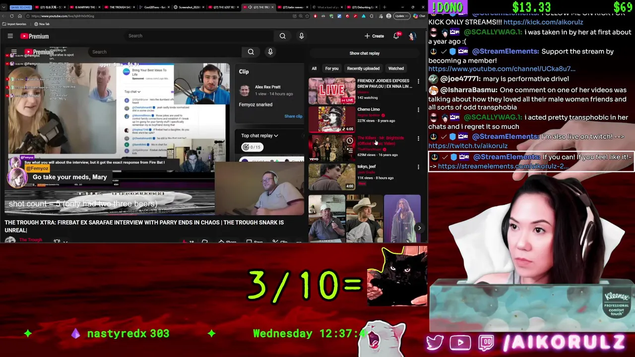Open a new browser tab with the plus
Viewport: 635px width, 357px height.
(384, 7)
